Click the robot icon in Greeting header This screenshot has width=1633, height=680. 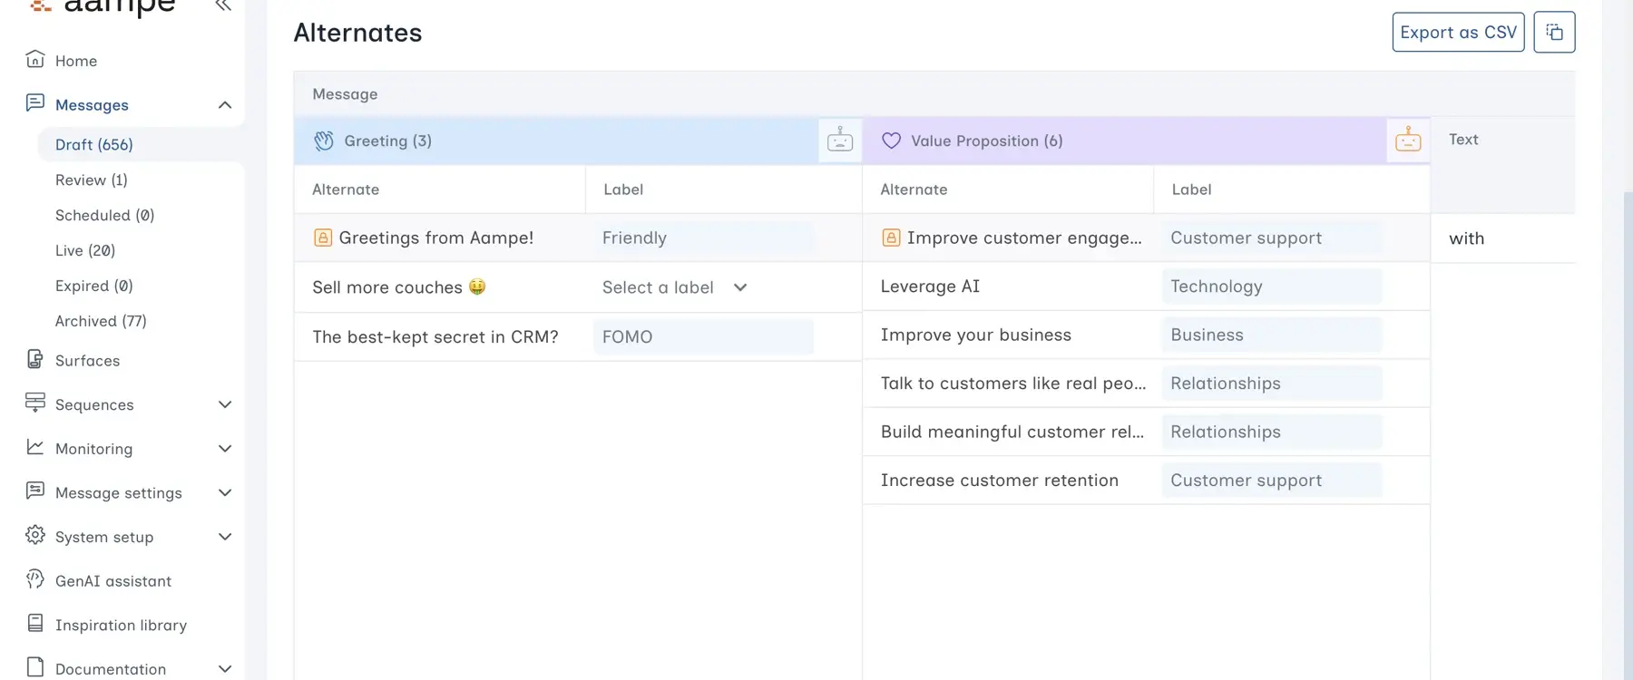click(840, 141)
